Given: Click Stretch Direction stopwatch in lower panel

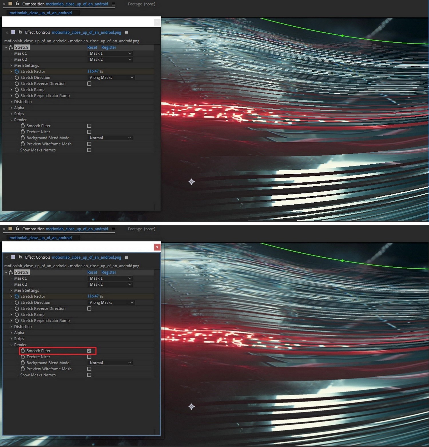Looking at the screenshot, I should 17,302.
